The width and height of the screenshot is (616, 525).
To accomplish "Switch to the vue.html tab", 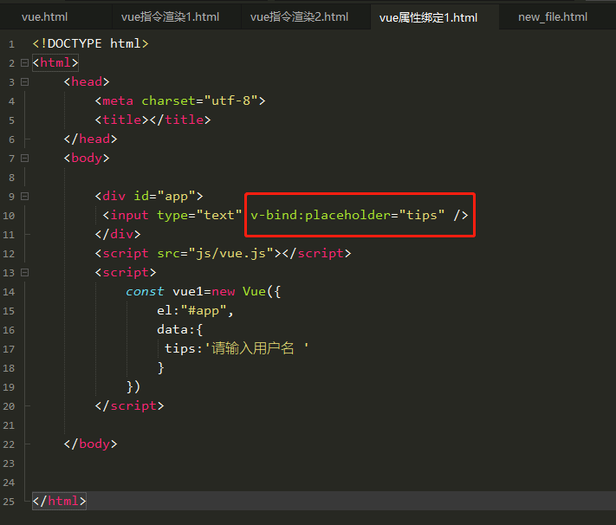I will pyautogui.click(x=44, y=17).
